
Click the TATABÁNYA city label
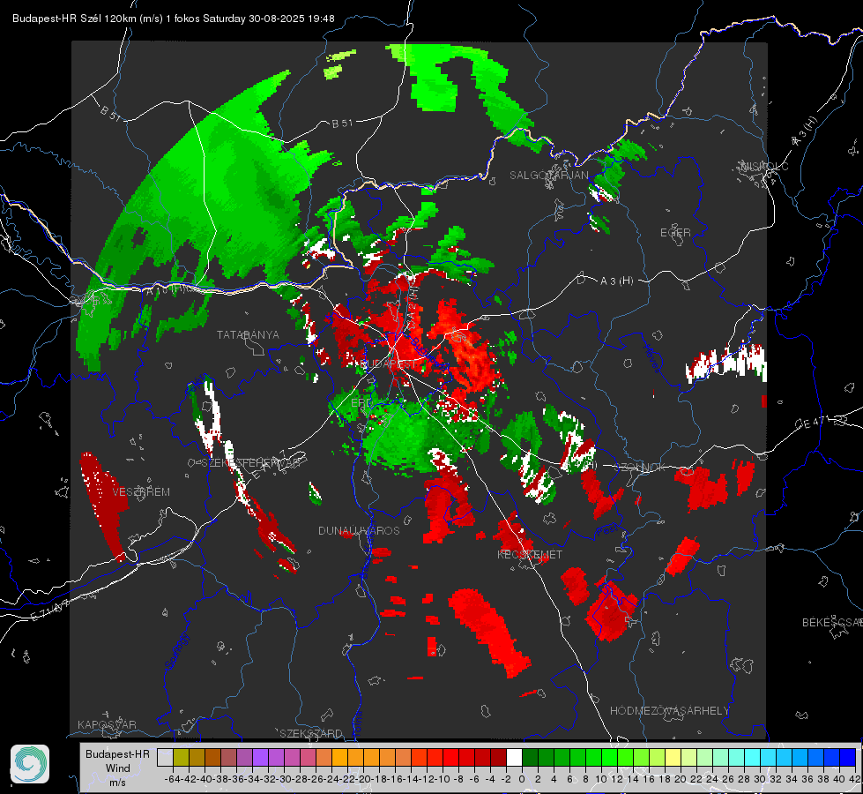click(248, 335)
